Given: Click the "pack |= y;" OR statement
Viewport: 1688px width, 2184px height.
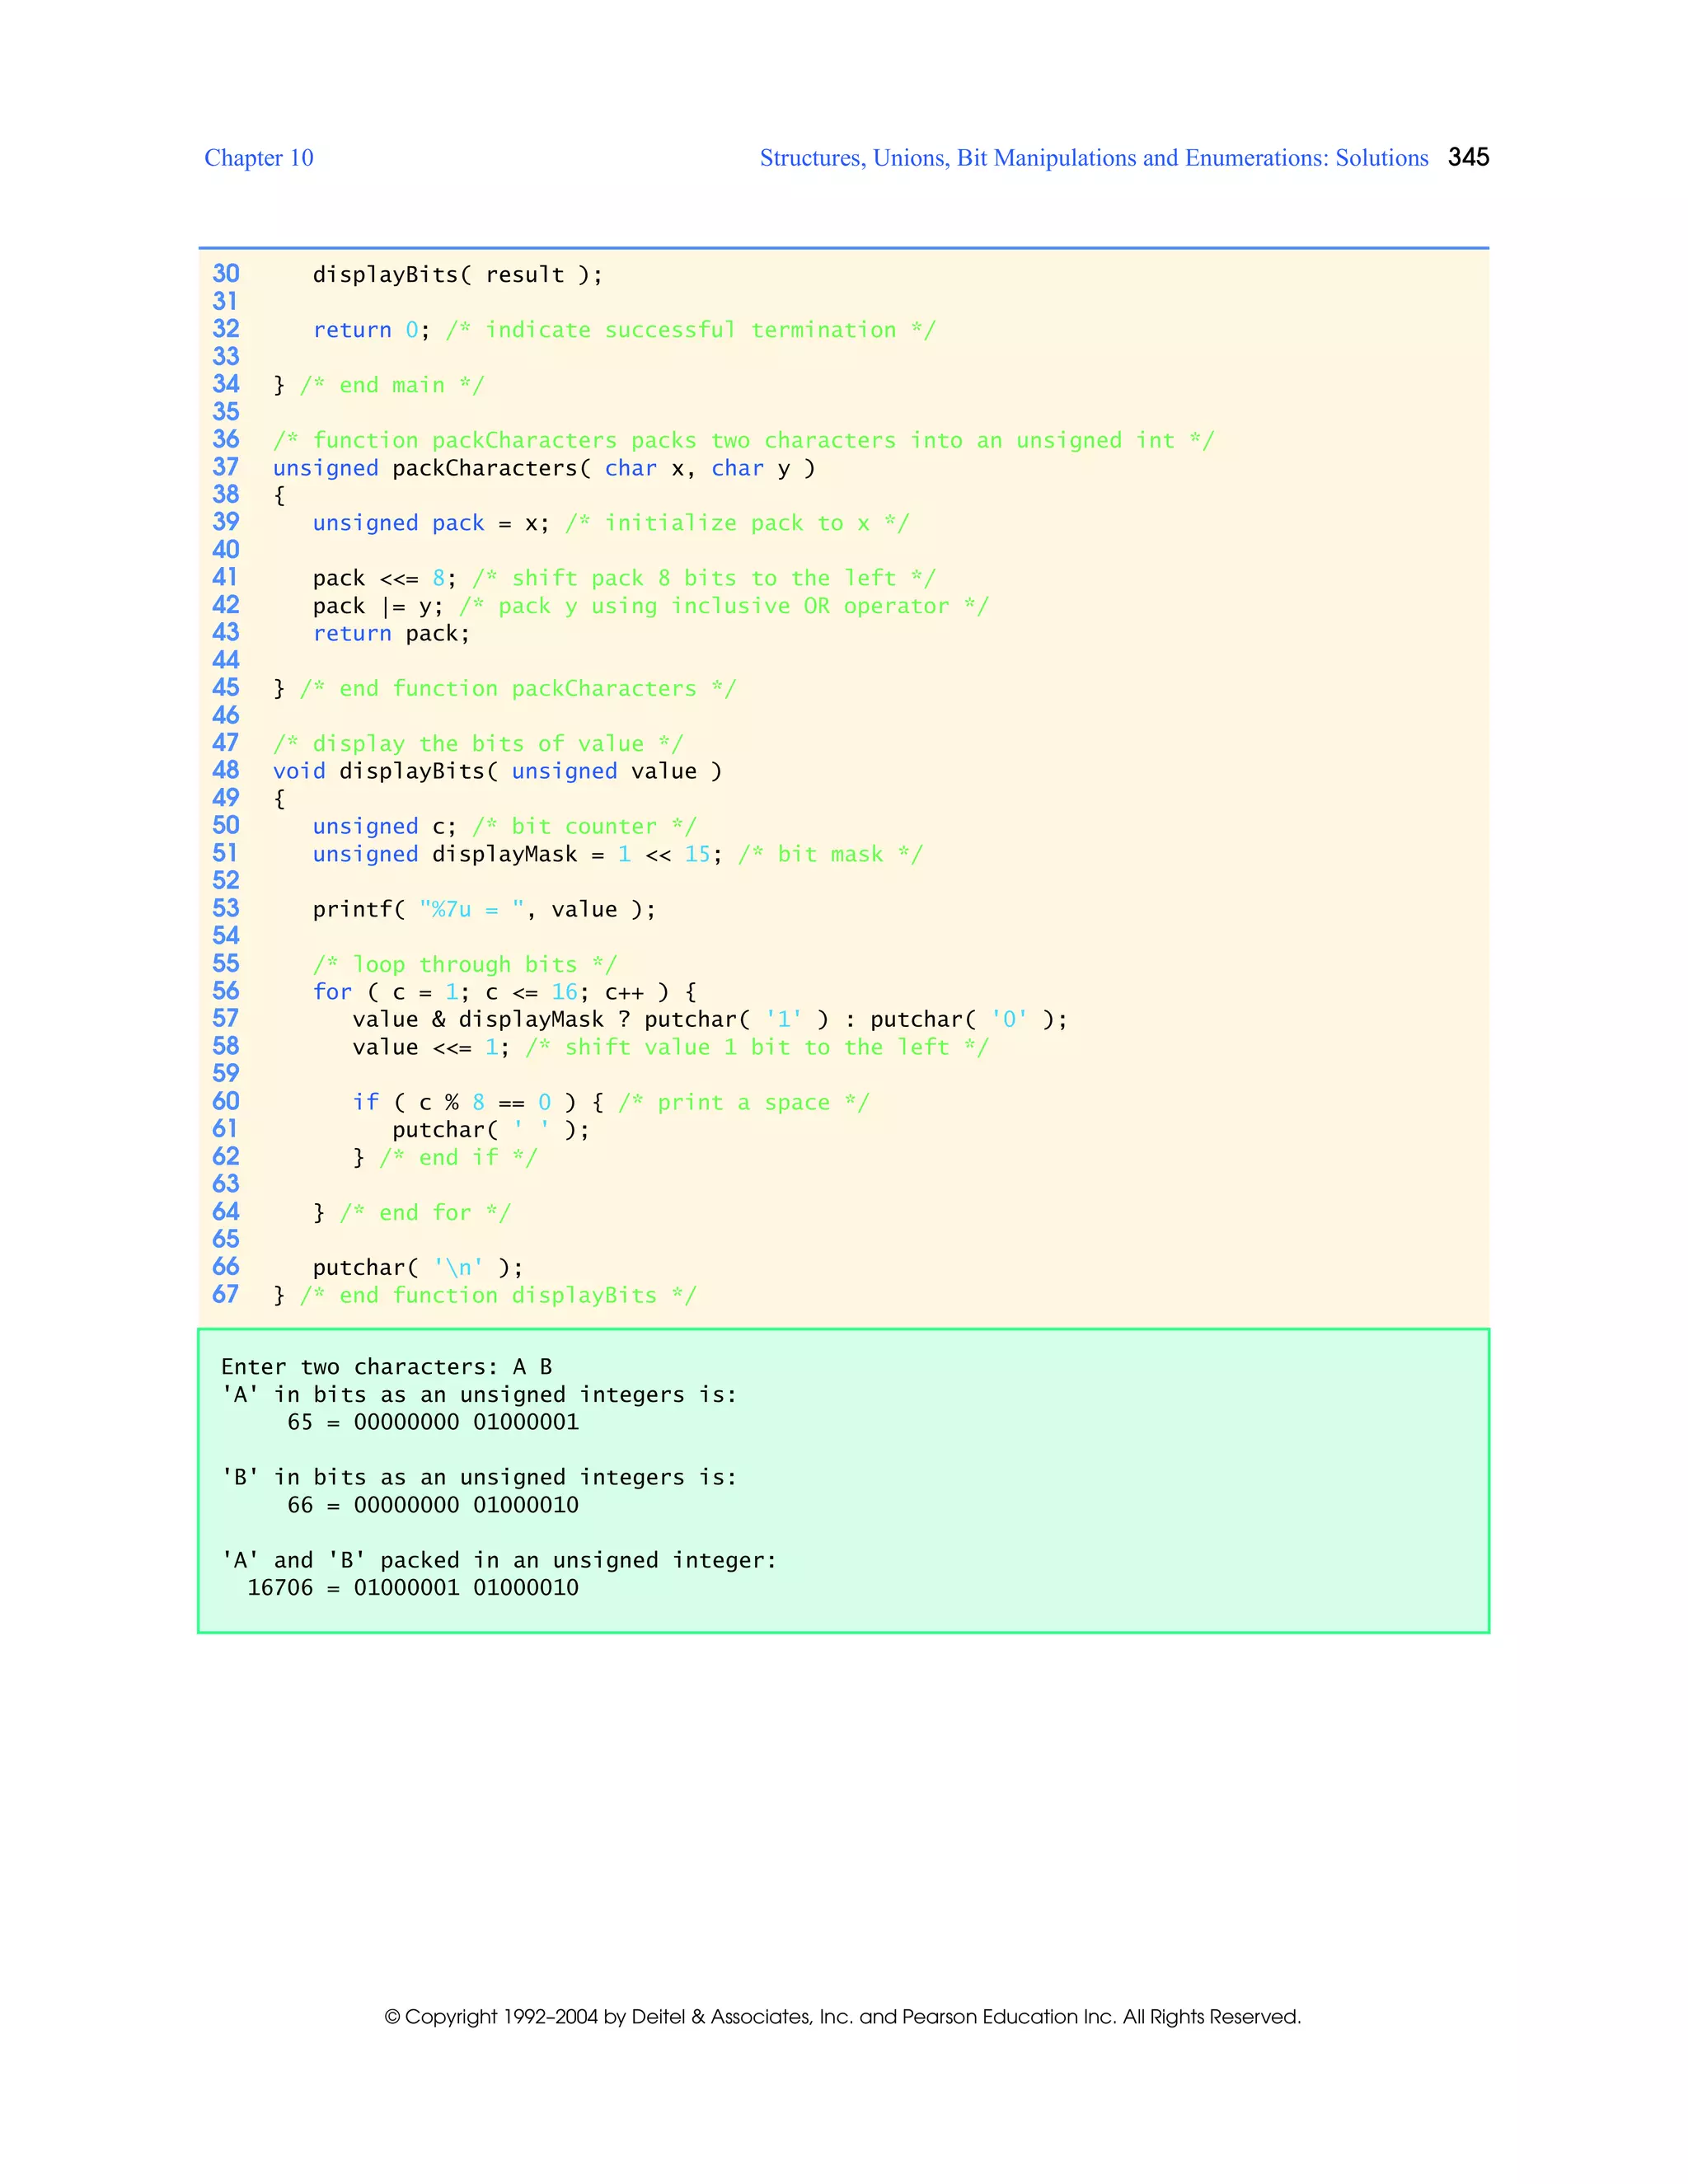Looking at the screenshot, I should click(377, 606).
